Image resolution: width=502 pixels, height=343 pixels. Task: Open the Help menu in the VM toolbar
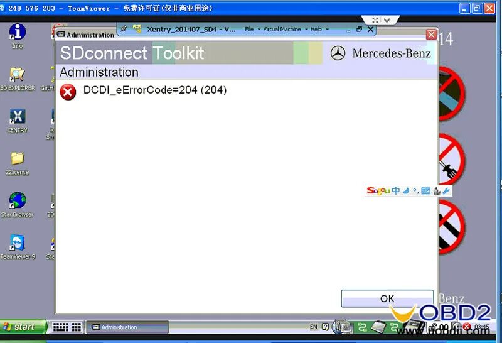tap(316, 29)
